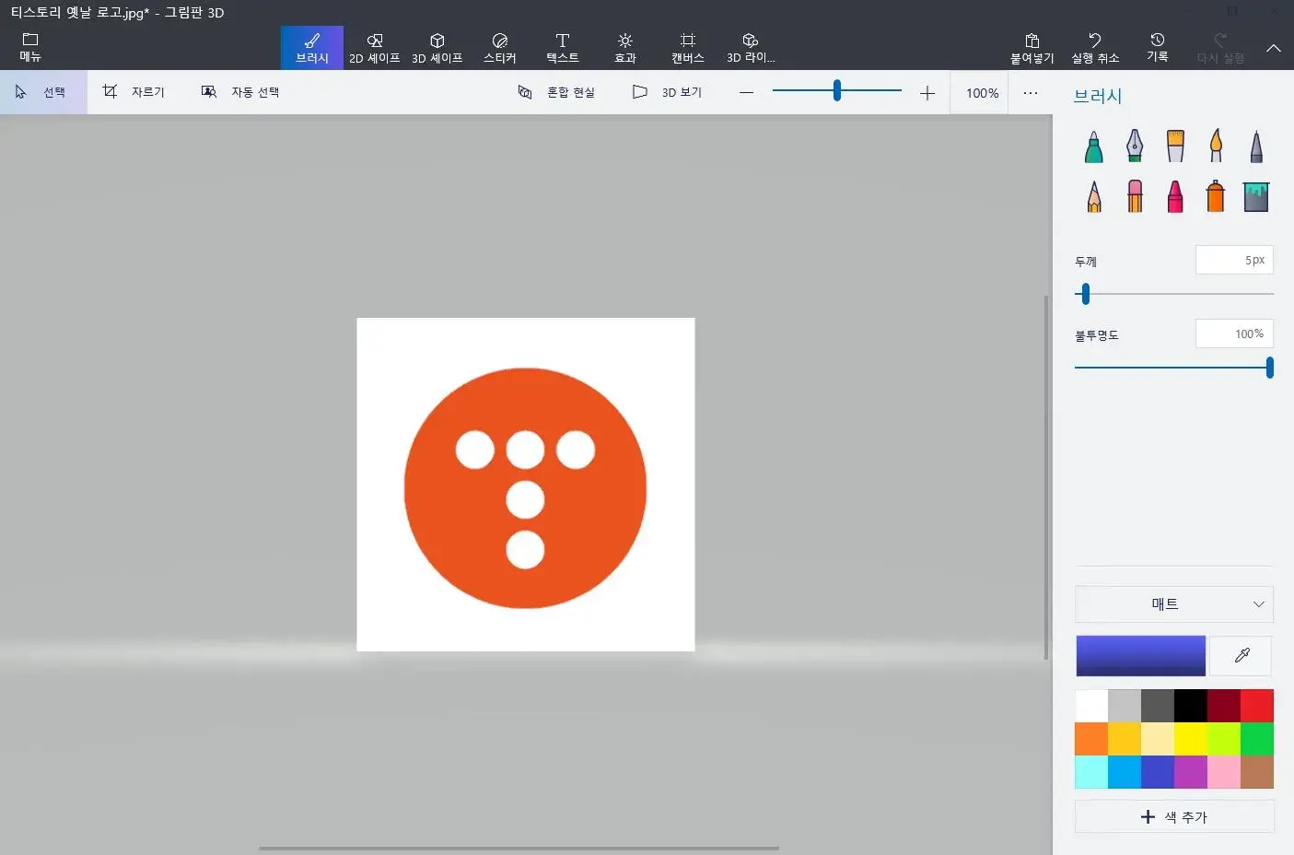The height and width of the screenshot is (855, 1294).
Task: Pick the orange color swatch
Action: coord(1091,739)
